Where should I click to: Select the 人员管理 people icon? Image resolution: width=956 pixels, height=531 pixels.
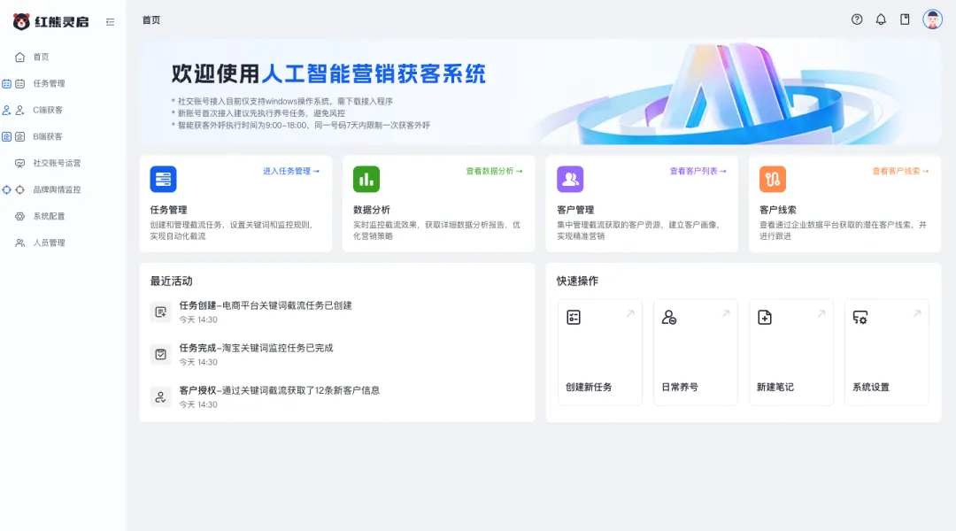coord(20,242)
